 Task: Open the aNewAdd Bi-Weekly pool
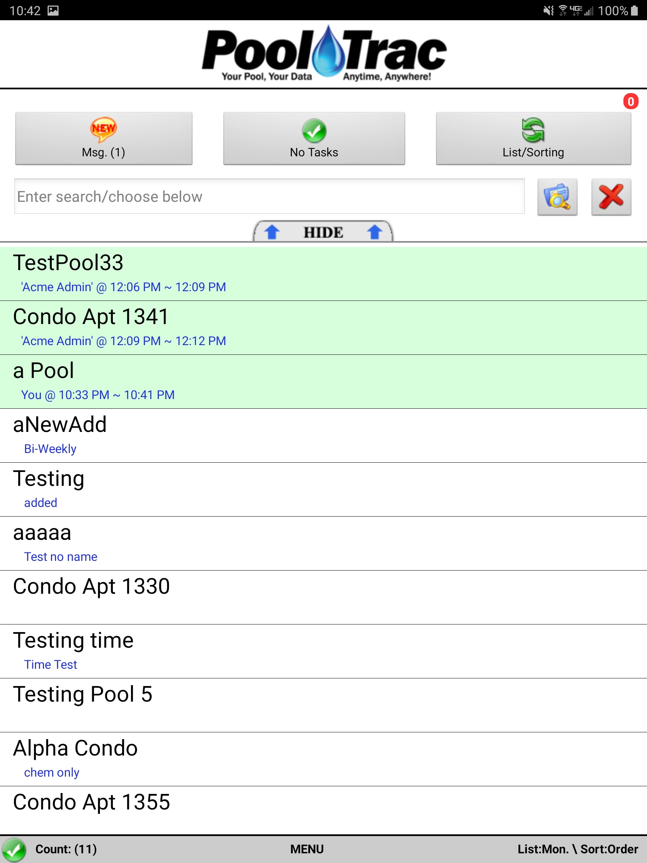(323, 436)
